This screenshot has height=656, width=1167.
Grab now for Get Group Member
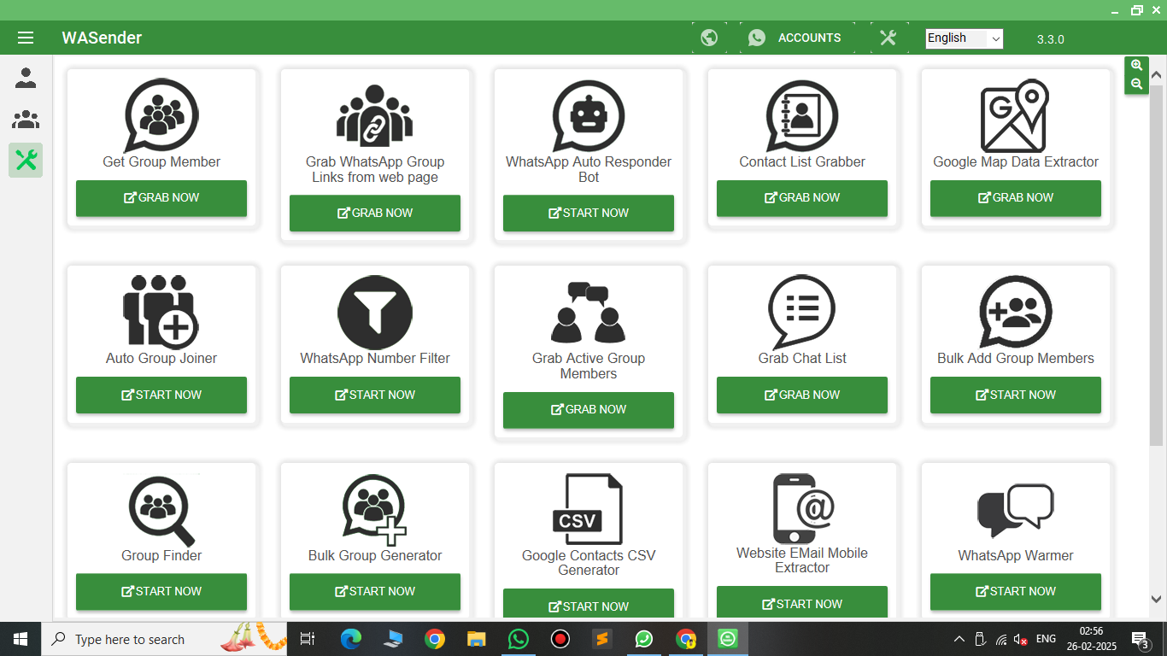click(x=161, y=197)
